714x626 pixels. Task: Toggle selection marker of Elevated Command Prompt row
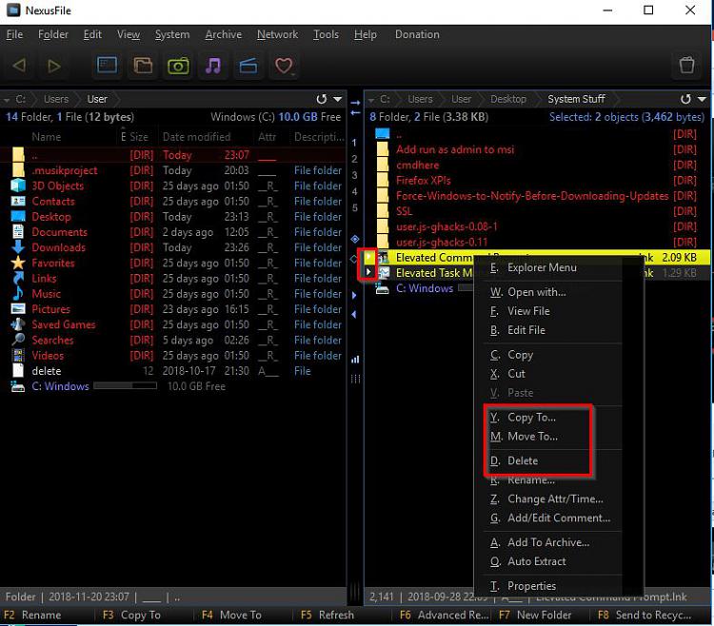(x=368, y=258)
